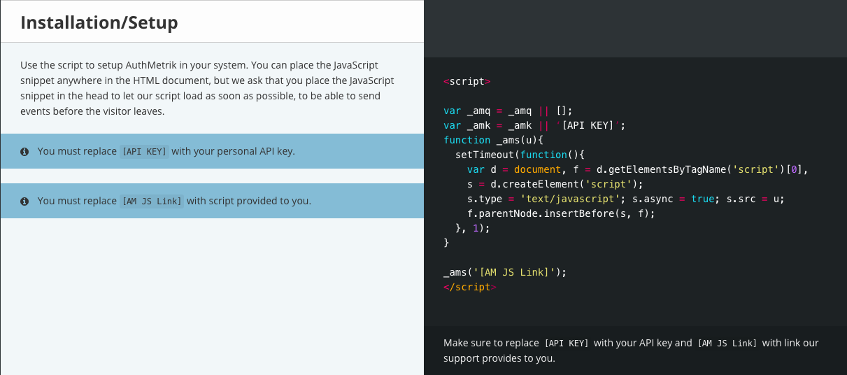Click 'support provides to you.' footer text
Screen dimensions: 847x375
click(499, 359)
